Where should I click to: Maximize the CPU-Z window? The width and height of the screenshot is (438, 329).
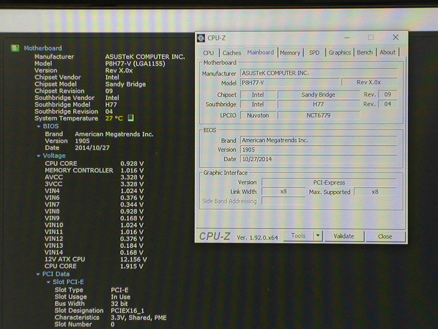[x=371, y=37]
